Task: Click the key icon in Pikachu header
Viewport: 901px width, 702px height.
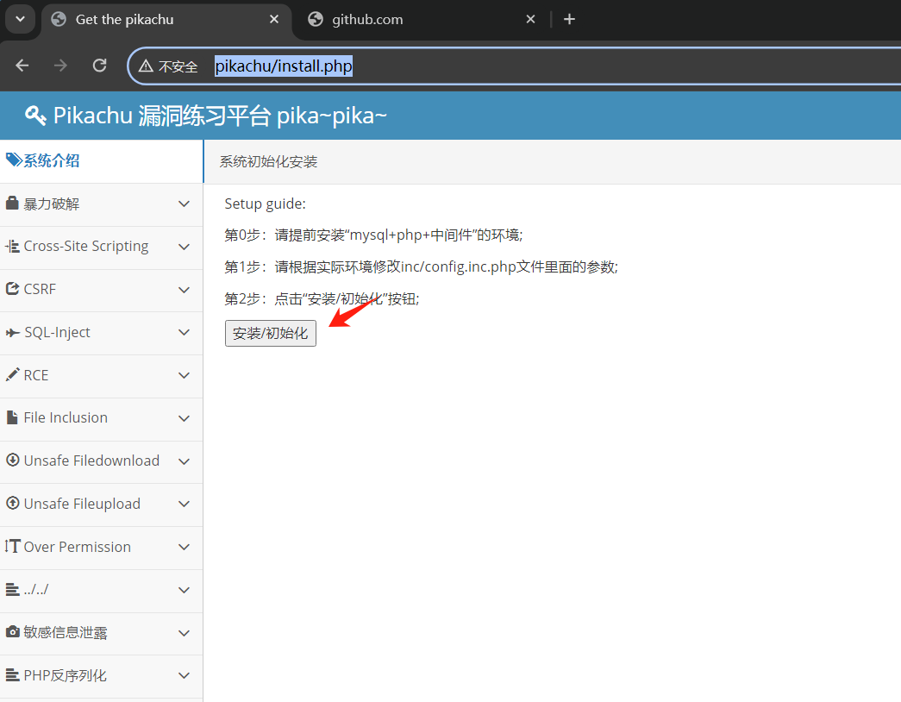Action: click(35, 116)
